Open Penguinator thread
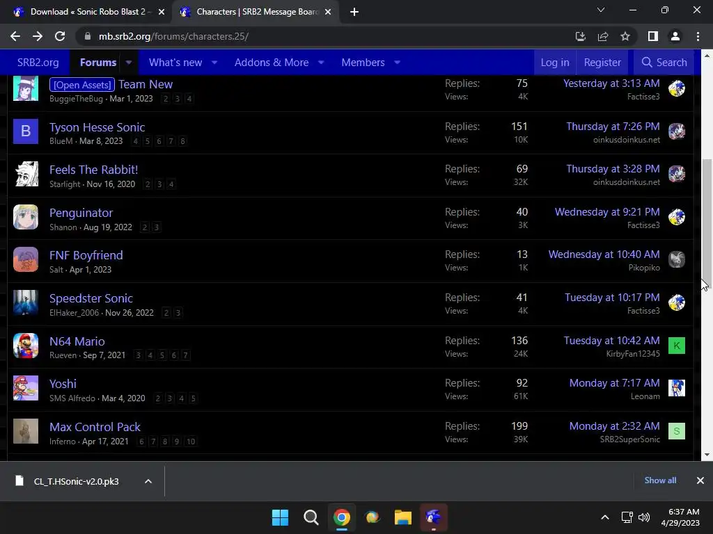Screen dimensions: 713x534 click(x=81, y=213)
